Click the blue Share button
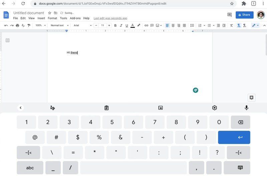 [x=245, y=15]
